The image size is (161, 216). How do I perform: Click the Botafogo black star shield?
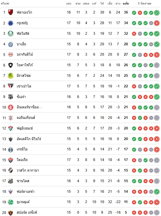pyautogui.click(x=11, y=65)
